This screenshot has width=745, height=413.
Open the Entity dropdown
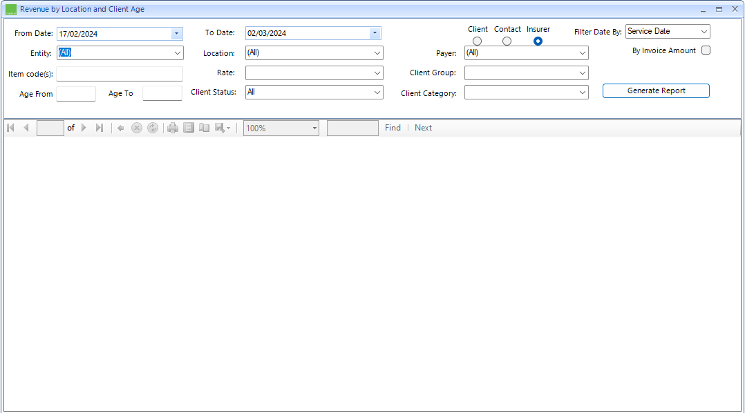click(178, 53)
